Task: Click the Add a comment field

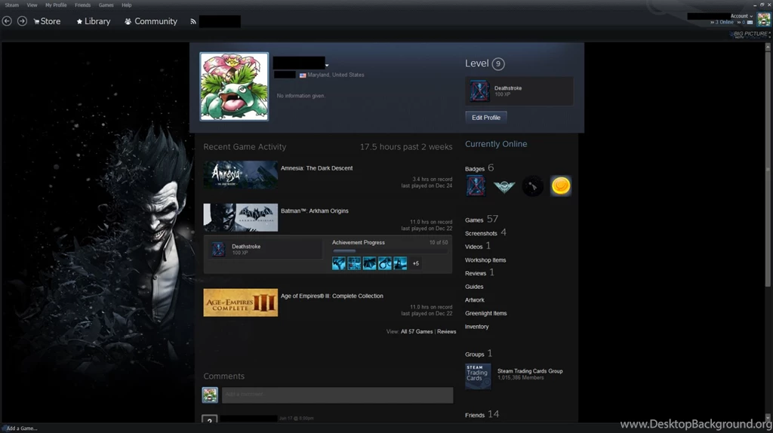Action: pyautogui.click(x=337, y=395)
